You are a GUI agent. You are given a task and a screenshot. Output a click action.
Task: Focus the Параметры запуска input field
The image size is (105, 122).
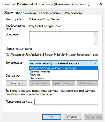66,102
